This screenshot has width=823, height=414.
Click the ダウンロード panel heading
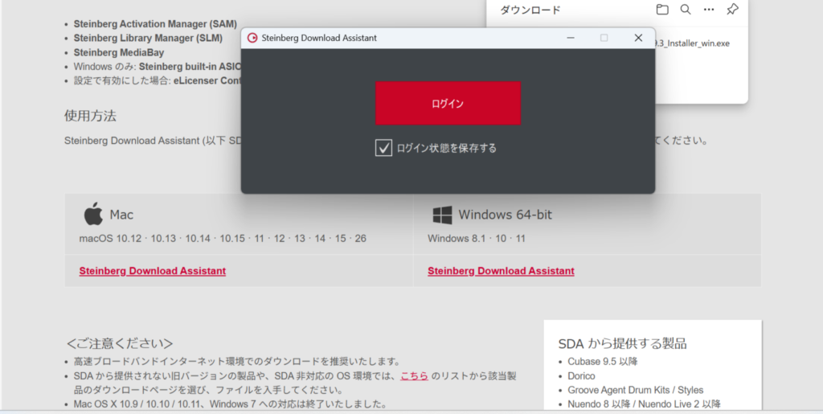tap(530, 10)
